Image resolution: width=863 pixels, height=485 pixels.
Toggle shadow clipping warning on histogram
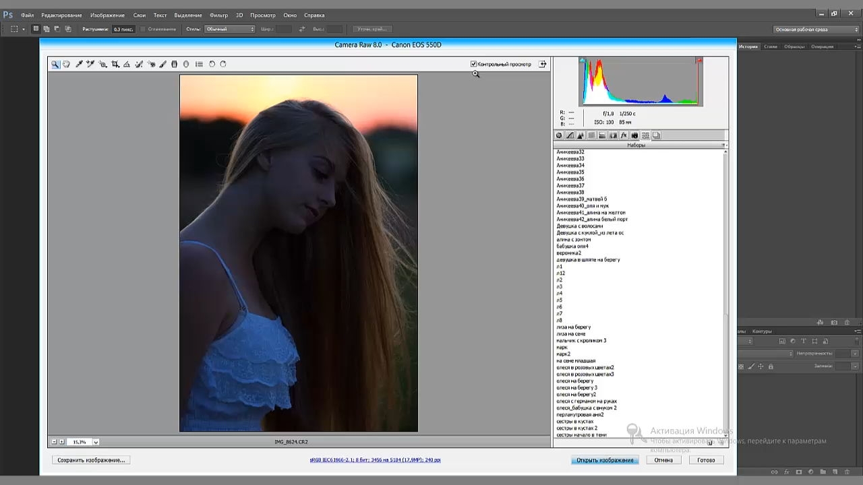coord(583,61)
